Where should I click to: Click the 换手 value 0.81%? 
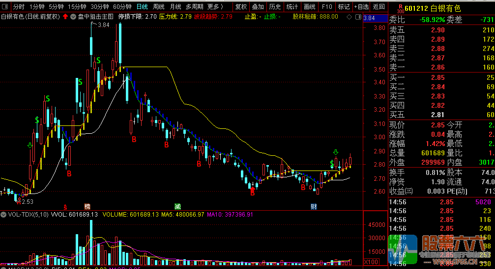[436, 173]
